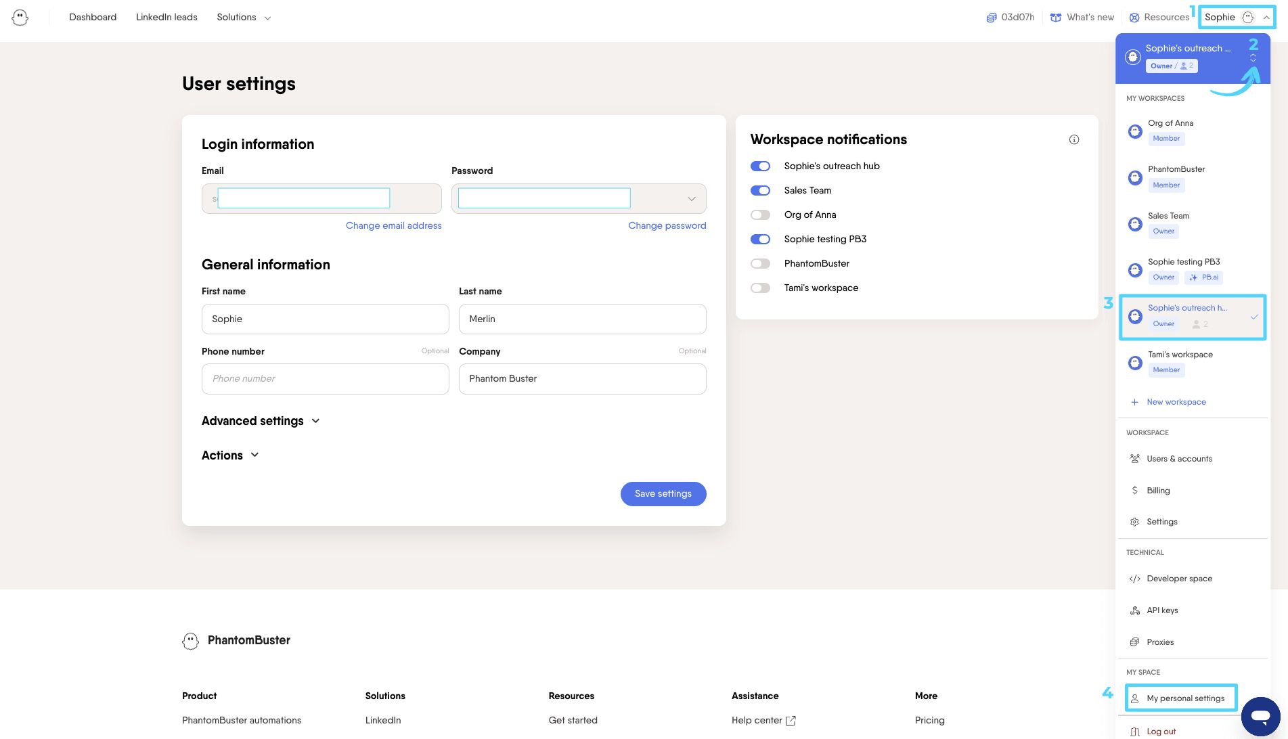Click the API keys icon
This screenshot has width=1288, height=739.
1135,610
